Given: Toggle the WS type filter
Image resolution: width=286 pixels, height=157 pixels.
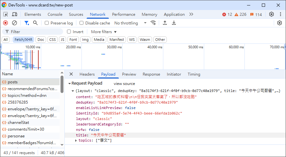Looking at the screenshot, I should point(132,40).
